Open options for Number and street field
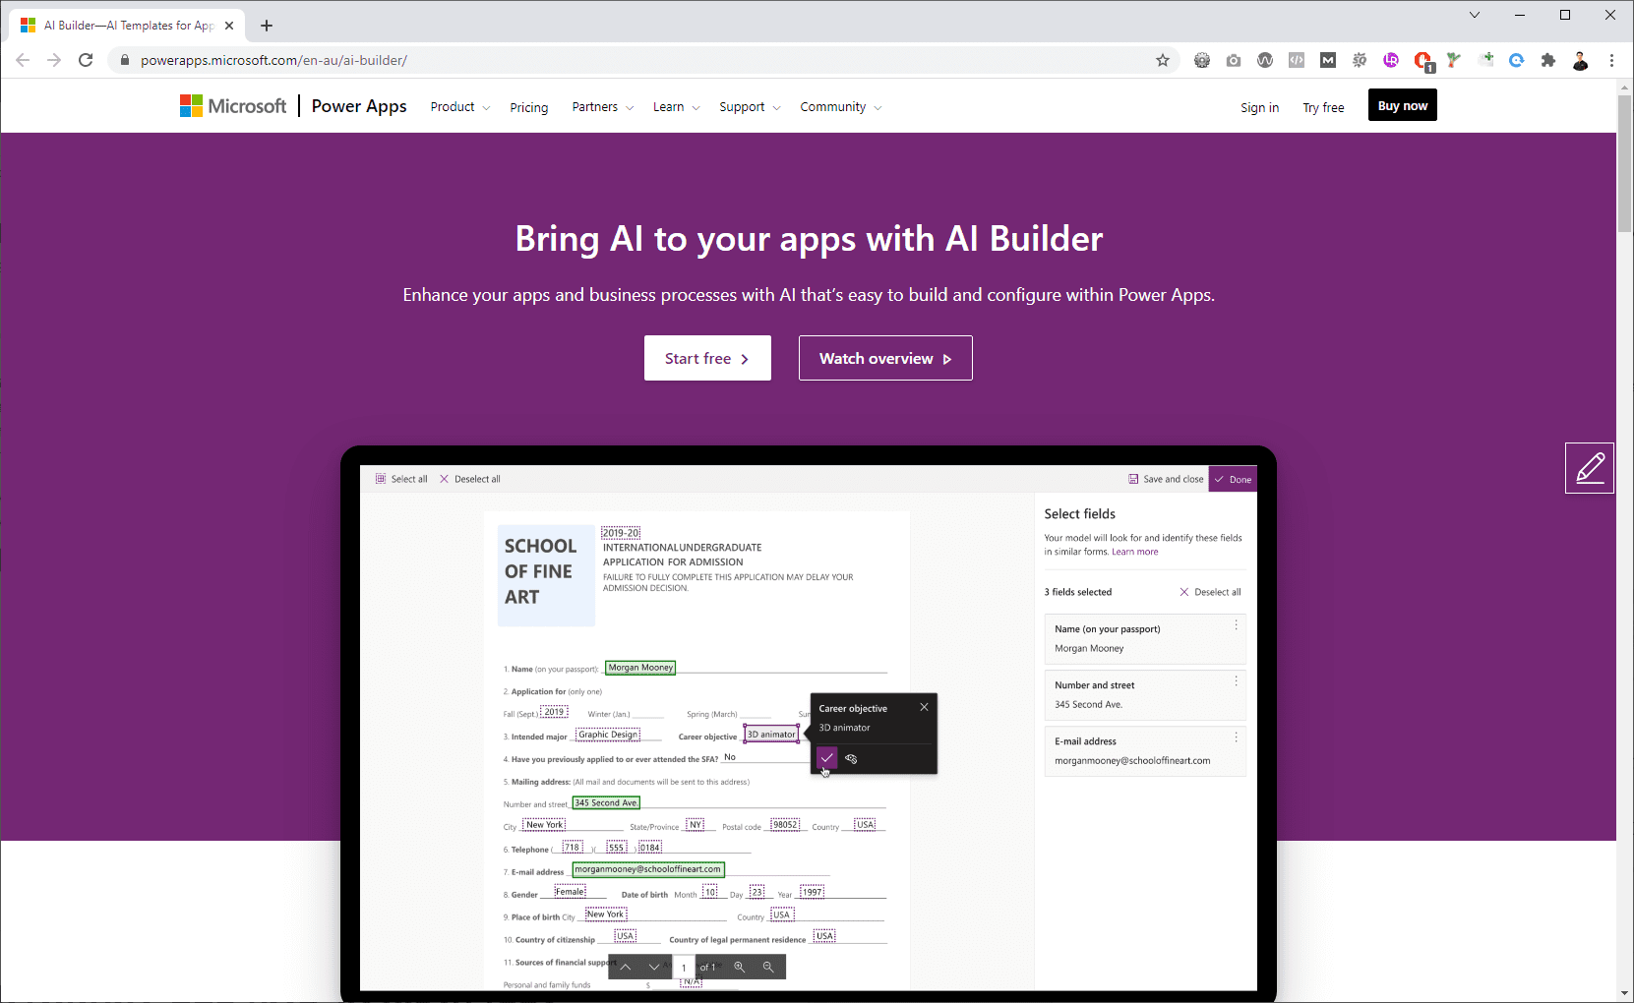 [x=1236, y=680]
